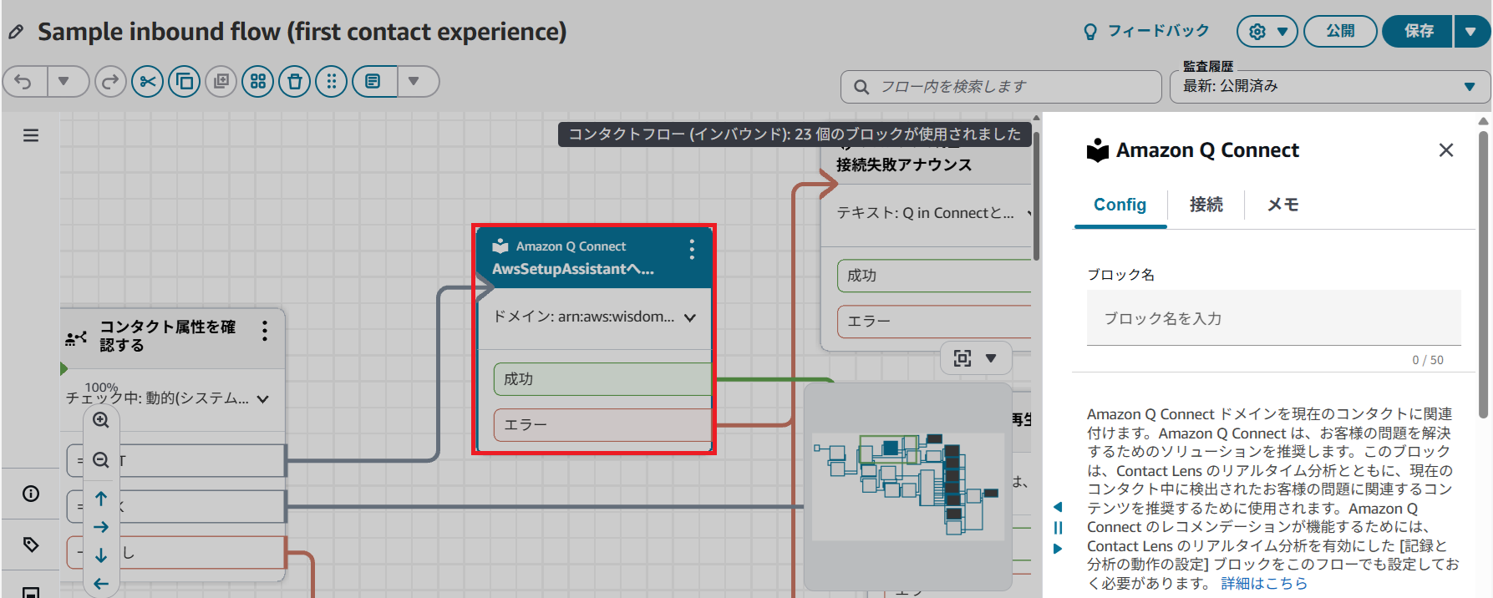The width and height of the screenshot is (1493, 598).
Task: Click the 公開 button
Action: (x=1340, y=32)
